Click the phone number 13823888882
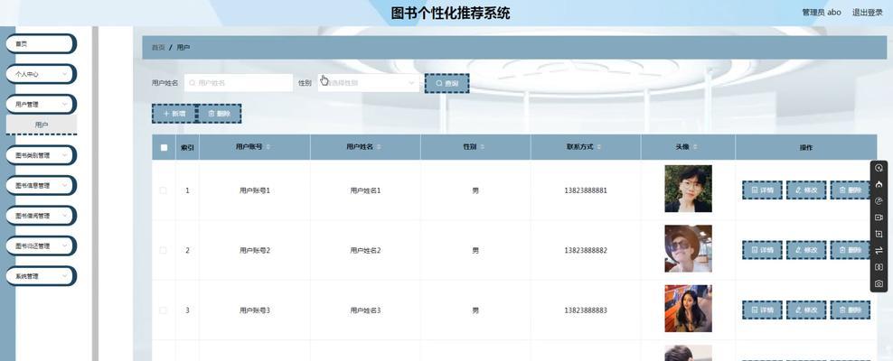The height and width of the screenshot is (361, 893). pos(586,250)
